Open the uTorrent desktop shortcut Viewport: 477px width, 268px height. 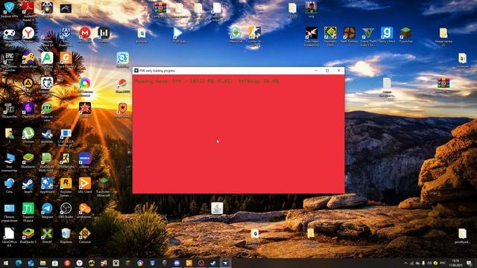pyautogui.click(x=28, y=135)
